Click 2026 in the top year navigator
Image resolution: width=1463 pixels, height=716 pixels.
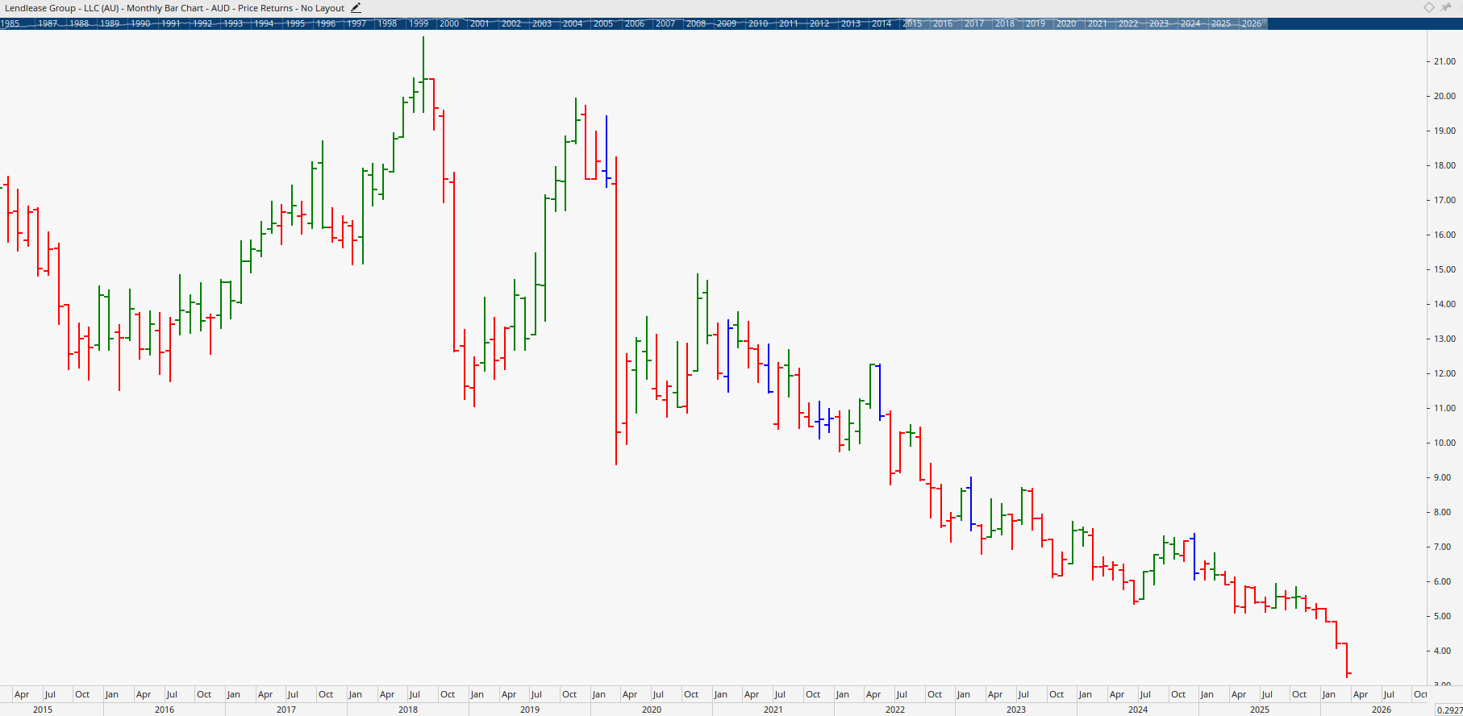[1252, 23]
